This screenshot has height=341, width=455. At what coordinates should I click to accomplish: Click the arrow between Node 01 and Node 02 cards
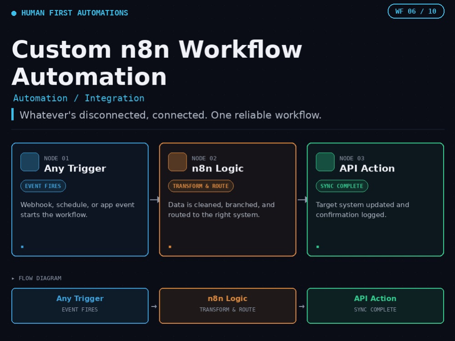pyautogui.click(x=155, y=200)
